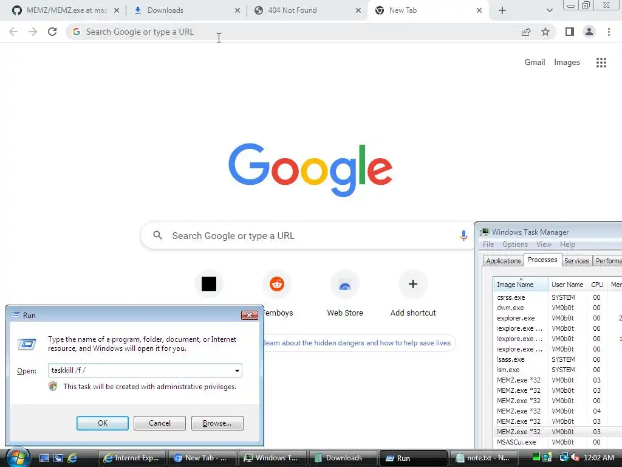622x467 pixels.
Task: Open Chrome side panel icon
Action: [570, 32]
